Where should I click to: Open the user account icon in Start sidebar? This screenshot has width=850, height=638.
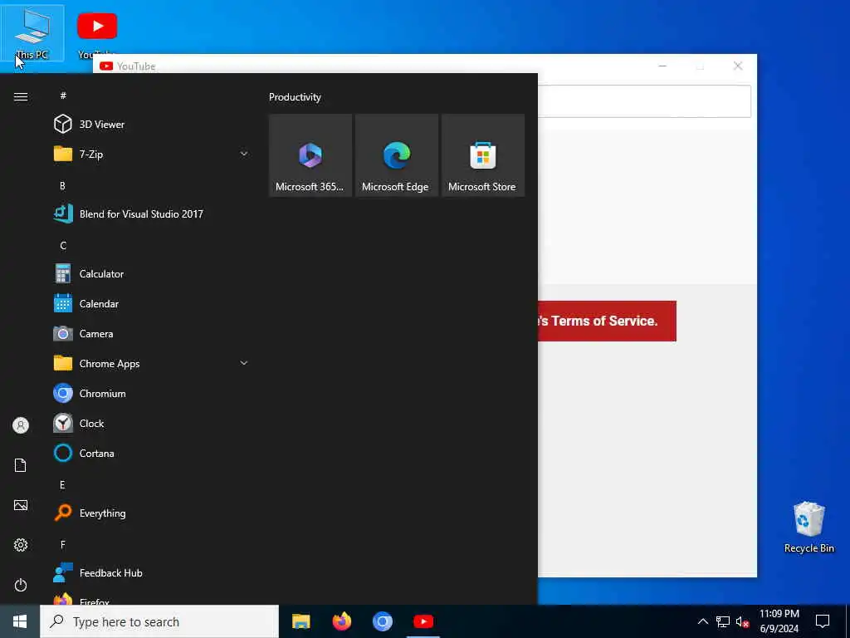click(x=21, y=425)
